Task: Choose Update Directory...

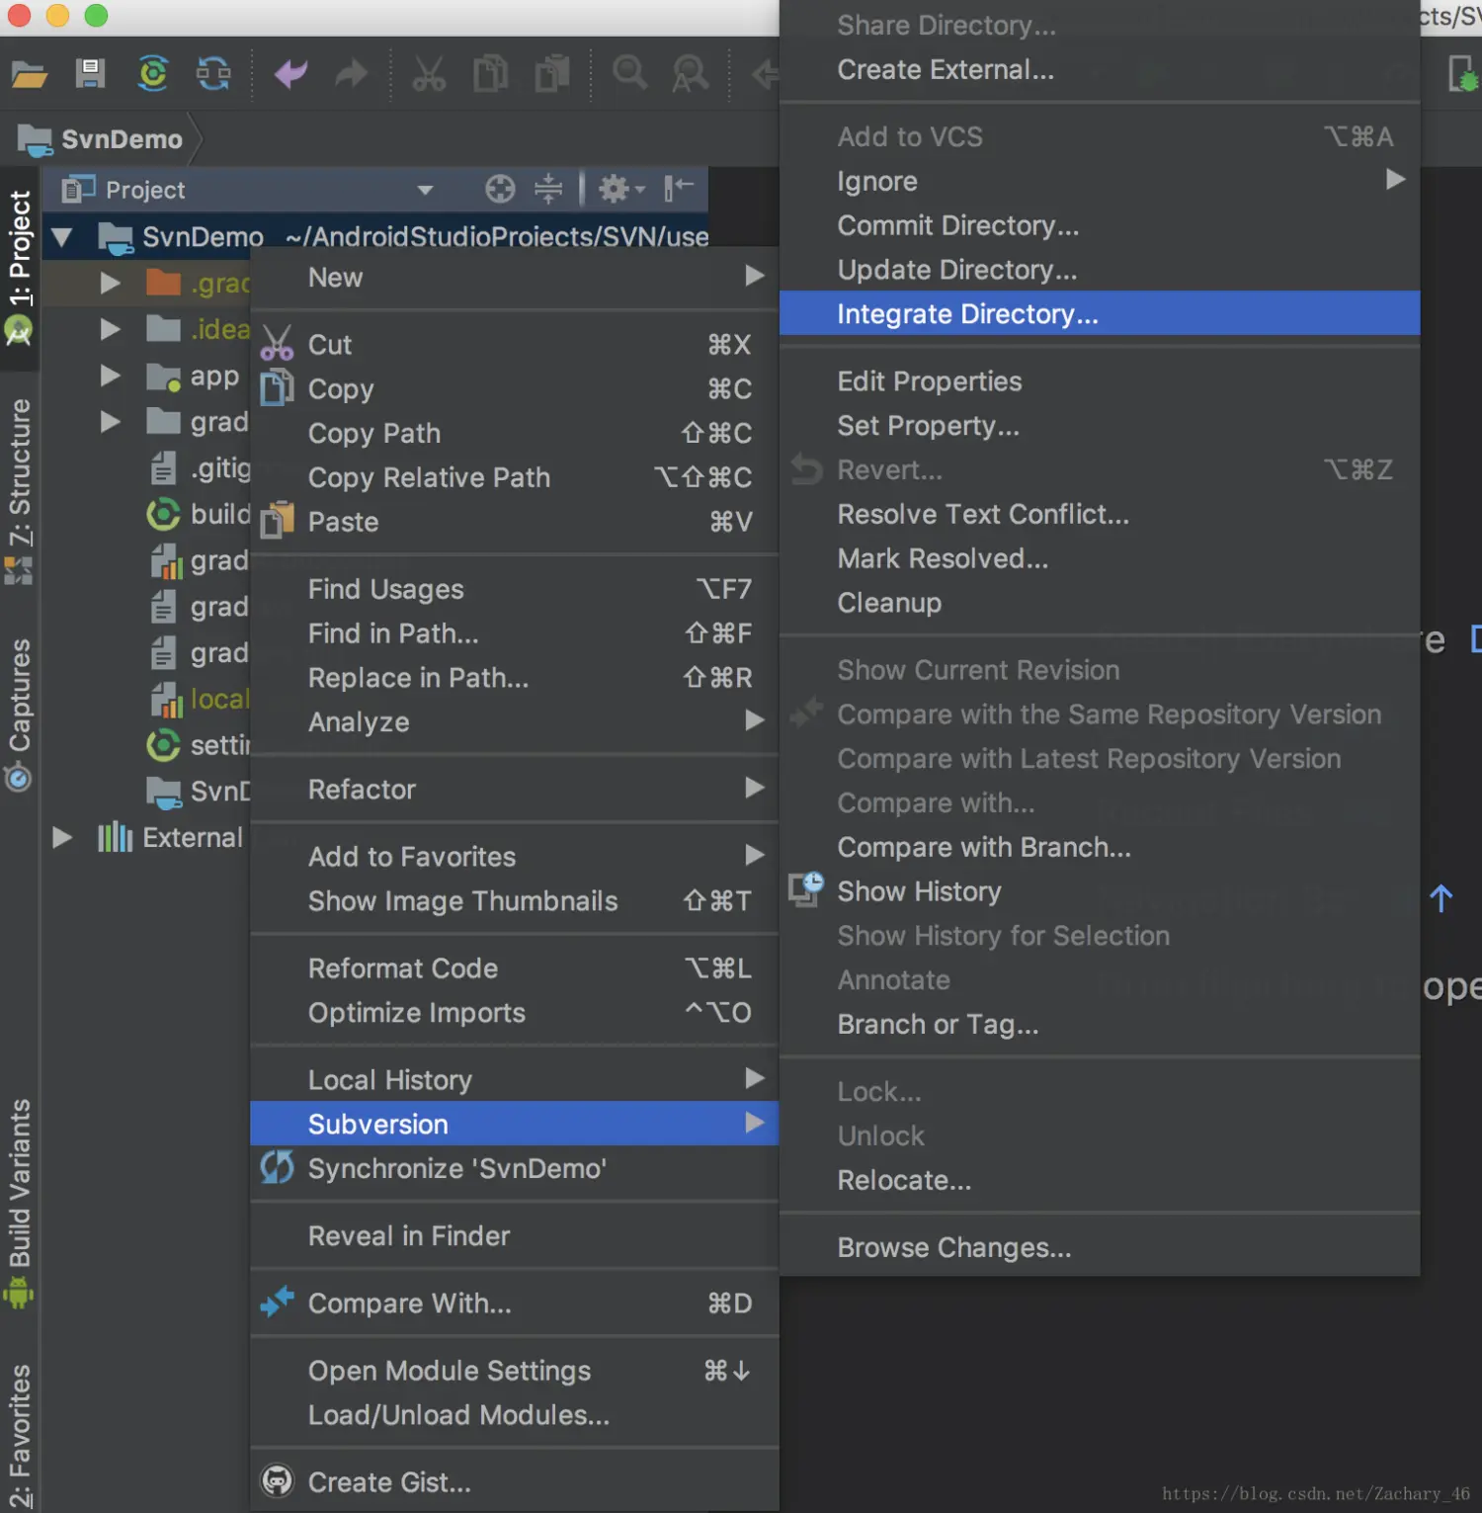Action: click(x=1100, y=270)
